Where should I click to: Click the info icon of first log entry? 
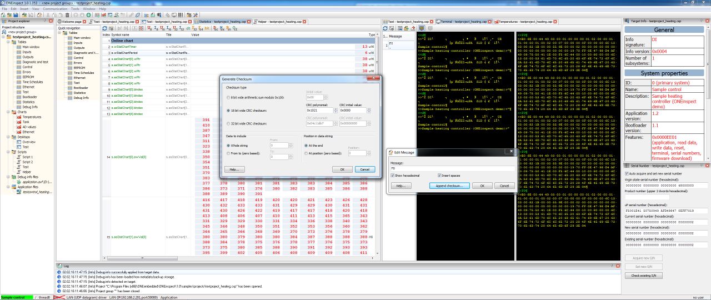click(59, 272)
